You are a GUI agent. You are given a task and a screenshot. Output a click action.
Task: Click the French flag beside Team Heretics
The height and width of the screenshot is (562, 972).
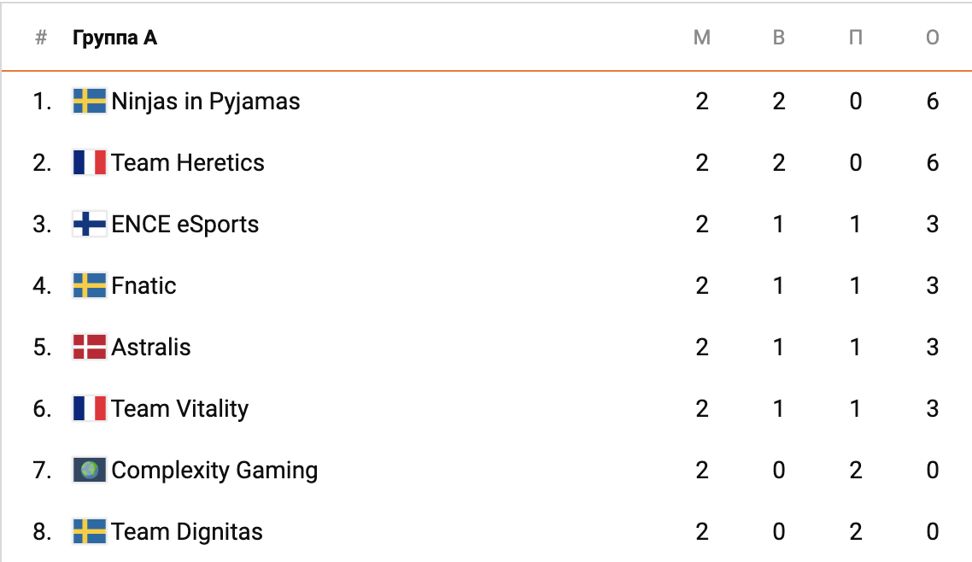[x=90, y=163]
